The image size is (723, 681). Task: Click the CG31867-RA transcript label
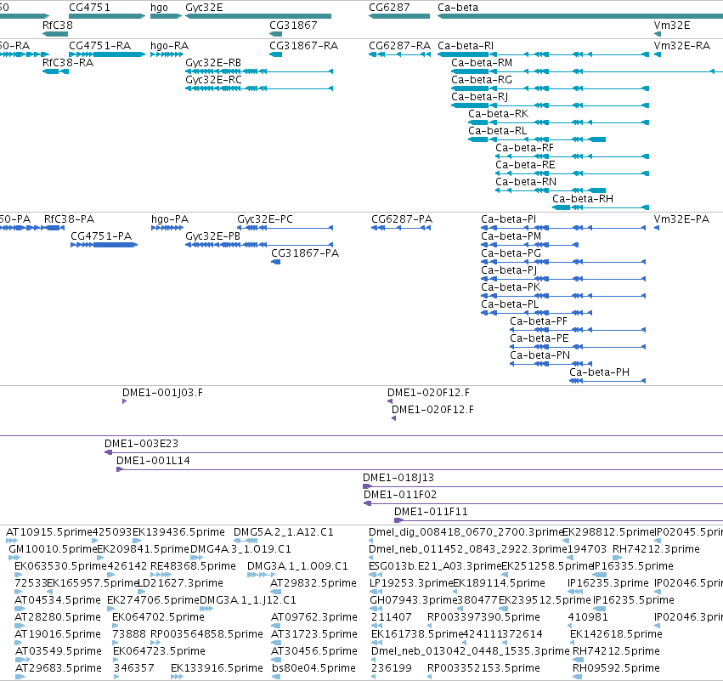(303, 46)
